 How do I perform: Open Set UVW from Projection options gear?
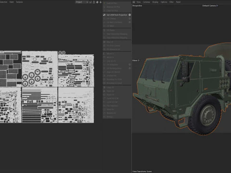point(129,15)
